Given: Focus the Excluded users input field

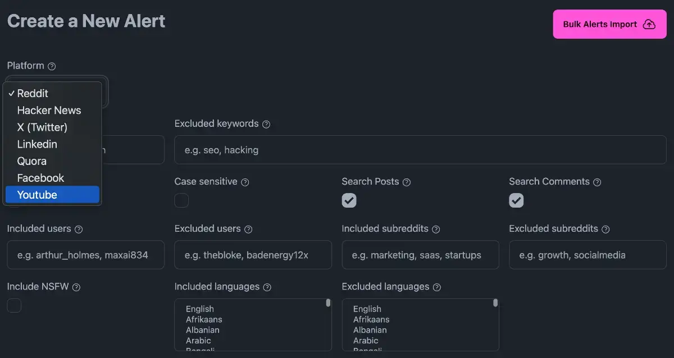Looking at the screenshot, I should click(x=253, y=255).
